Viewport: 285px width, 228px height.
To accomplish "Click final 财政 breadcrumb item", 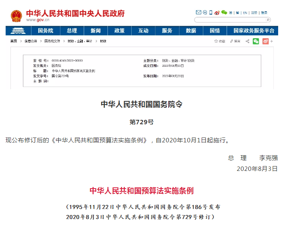I will [x=103, y=41].
